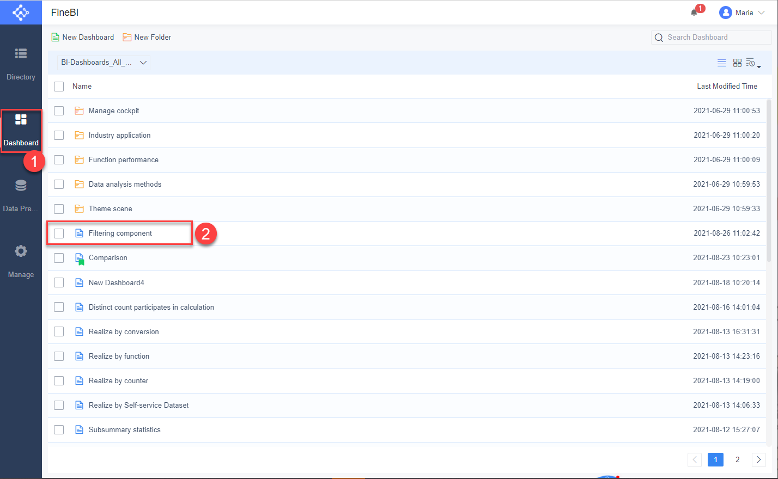Open the Realize by conversion dashboard
778x479 pixels.
click(x=124, y=331)
